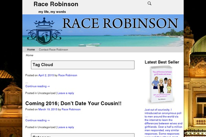206x137 pixels.
Task: Open Contact Race Robinson menu item
Action: tap(54, 50)
